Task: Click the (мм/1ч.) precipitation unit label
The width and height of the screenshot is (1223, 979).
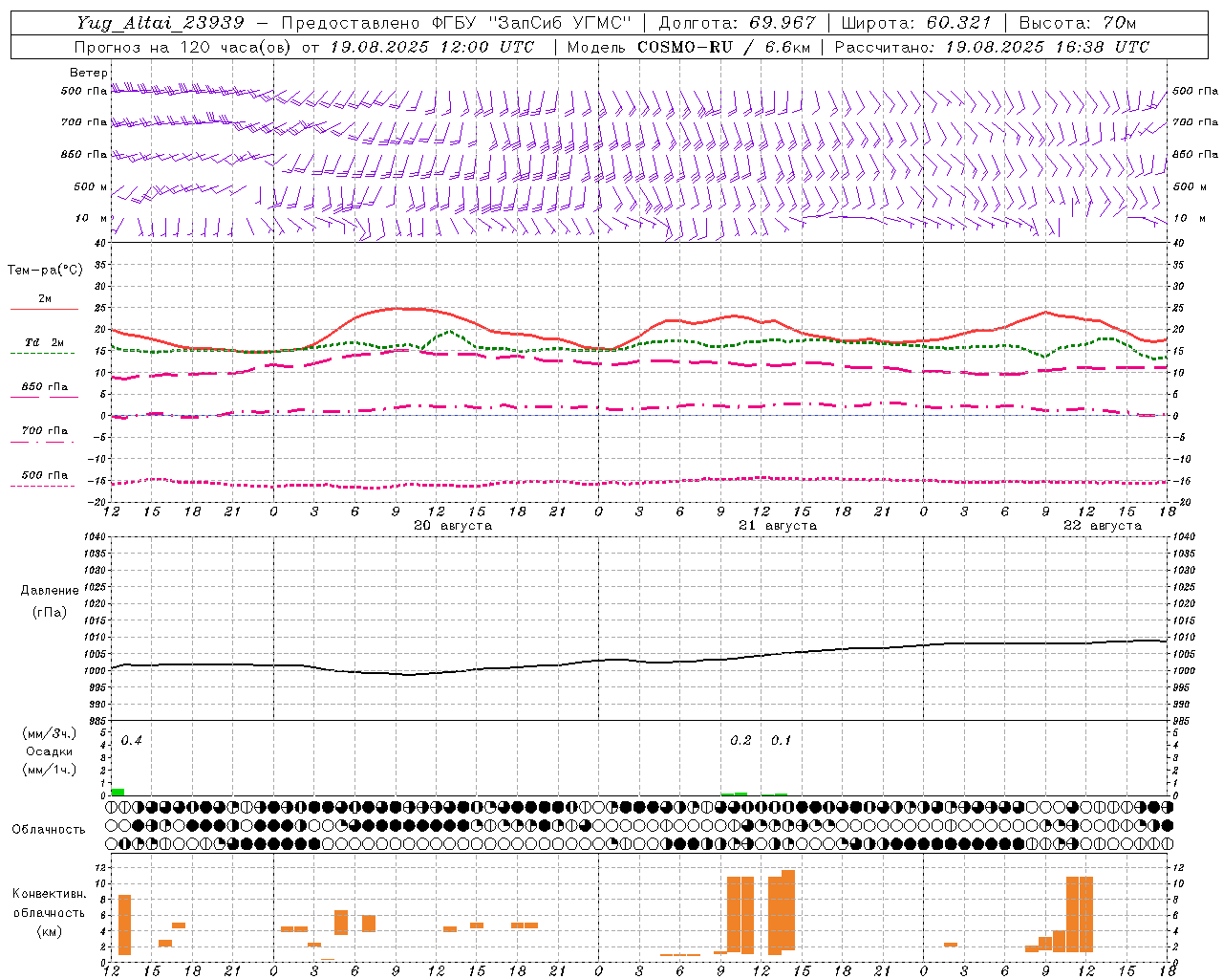Action: (49, 770)
